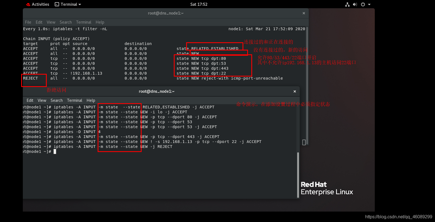435x222 pixels.
Task: Click the back terminal vertical scrollbar
Action: point(307,86)
